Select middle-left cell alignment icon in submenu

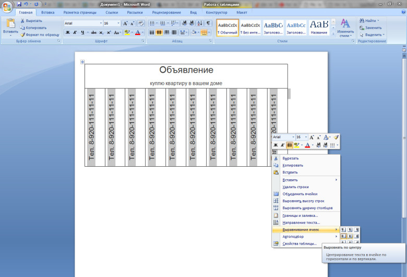pos(343,236)
